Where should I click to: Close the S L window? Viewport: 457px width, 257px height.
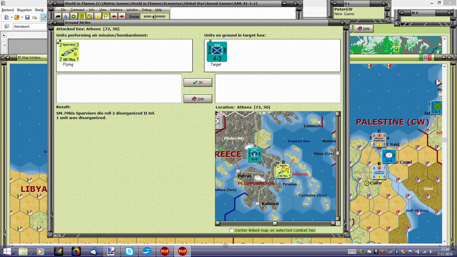pyautogui.click(x=384, y=4)
